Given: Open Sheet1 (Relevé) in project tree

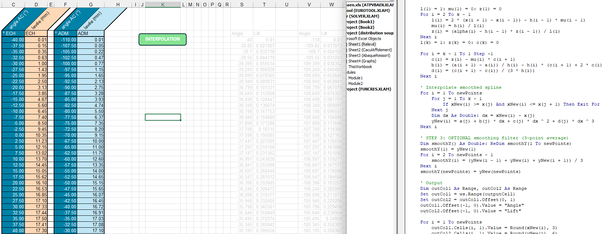Looking at the screenshot, I should [x=362, y=44].
